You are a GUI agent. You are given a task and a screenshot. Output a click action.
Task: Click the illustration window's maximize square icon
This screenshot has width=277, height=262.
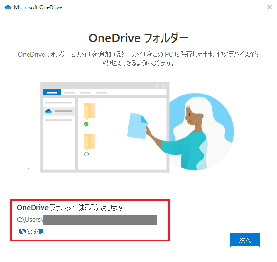tap(158, 86)
